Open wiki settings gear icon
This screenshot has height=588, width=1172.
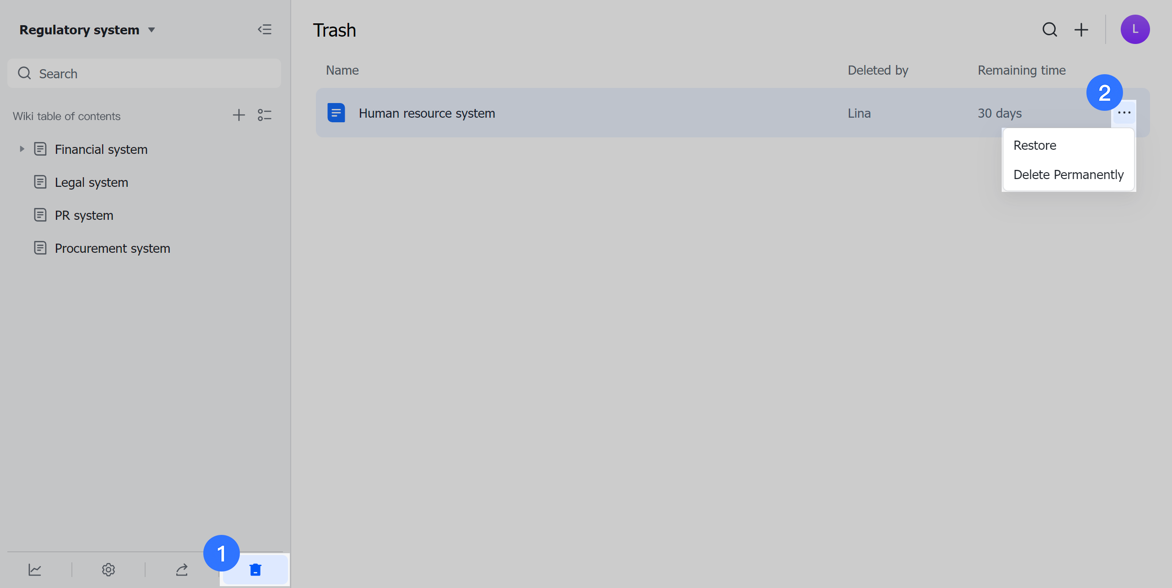tap(108, 570)
